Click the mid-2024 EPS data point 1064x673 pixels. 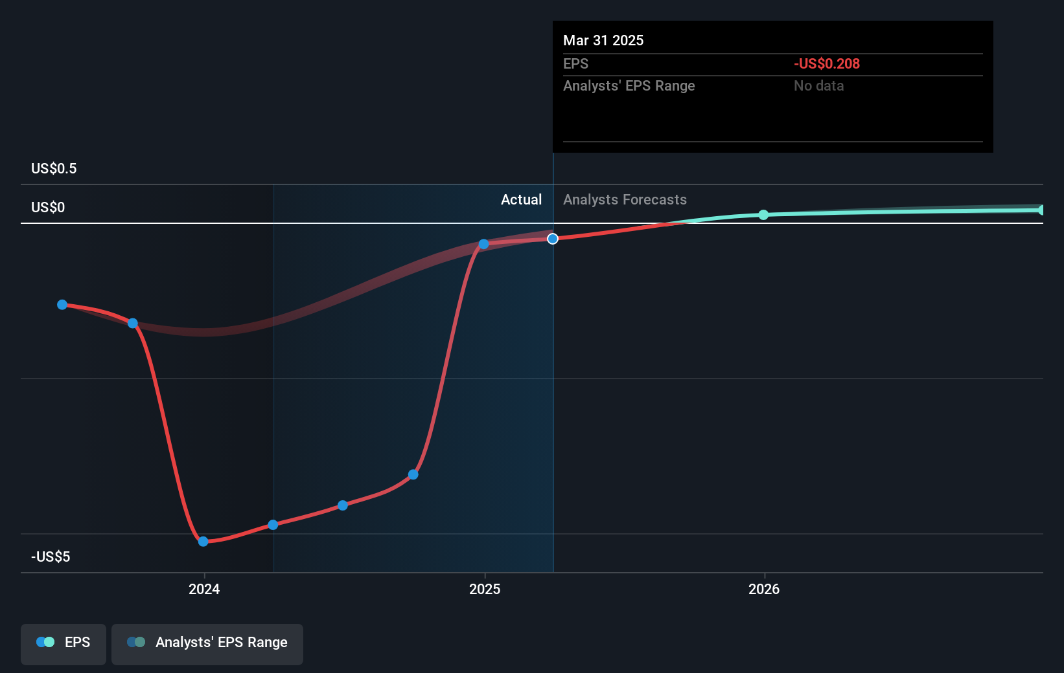coord(343,505)
